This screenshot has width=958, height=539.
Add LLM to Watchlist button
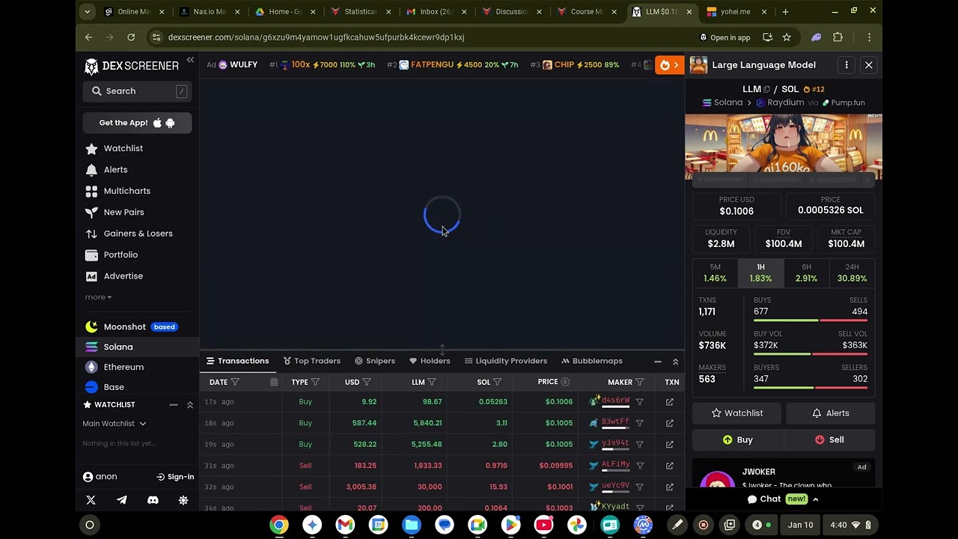(737, 413)
